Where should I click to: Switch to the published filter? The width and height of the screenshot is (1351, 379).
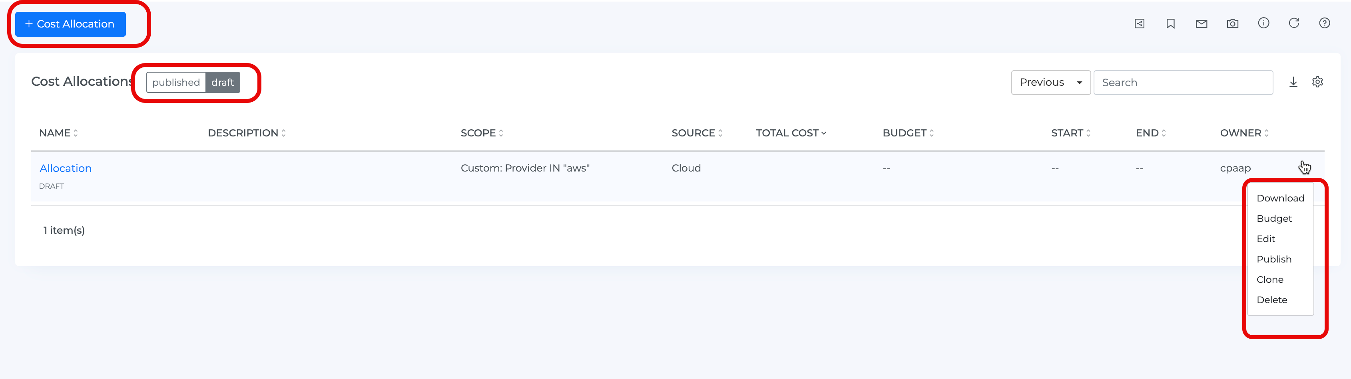(x=176, y=83)
